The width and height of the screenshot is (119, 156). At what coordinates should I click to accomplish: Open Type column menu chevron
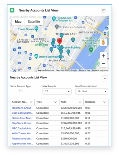(x=56, y=102)
